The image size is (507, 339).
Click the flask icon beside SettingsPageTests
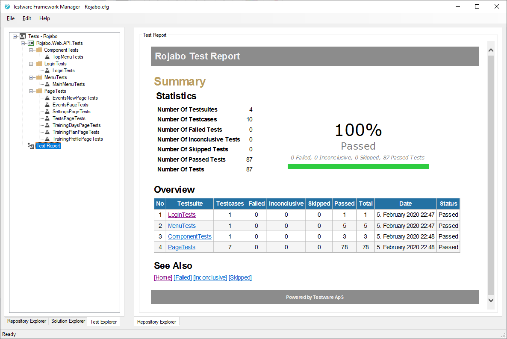(47, 111)
